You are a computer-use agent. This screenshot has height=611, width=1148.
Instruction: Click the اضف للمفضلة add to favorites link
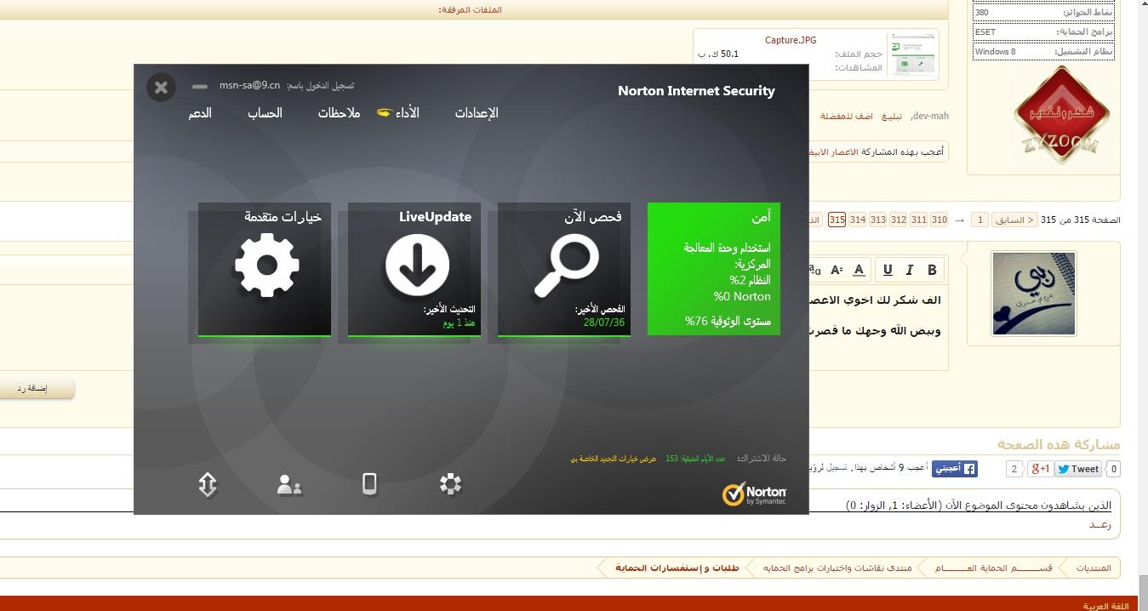[x=847, y=116]
